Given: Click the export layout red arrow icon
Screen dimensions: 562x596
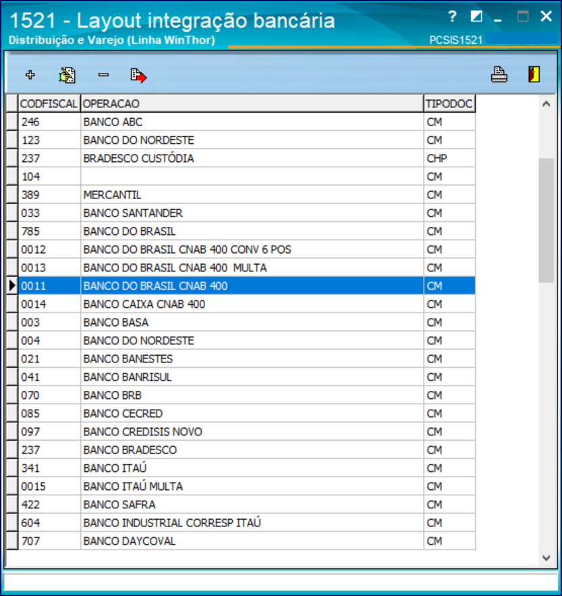Looking at the screenshot, I should 138,76.
